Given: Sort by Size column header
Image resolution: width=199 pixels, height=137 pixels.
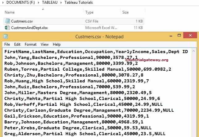Looking at the screenshot, I should coord(125,12).
